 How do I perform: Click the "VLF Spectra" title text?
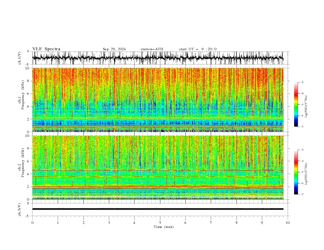pos(46,49)
